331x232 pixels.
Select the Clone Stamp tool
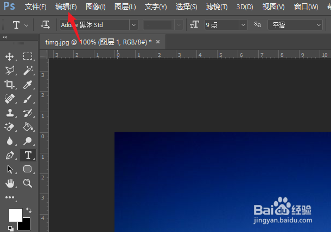pos(10,113)
